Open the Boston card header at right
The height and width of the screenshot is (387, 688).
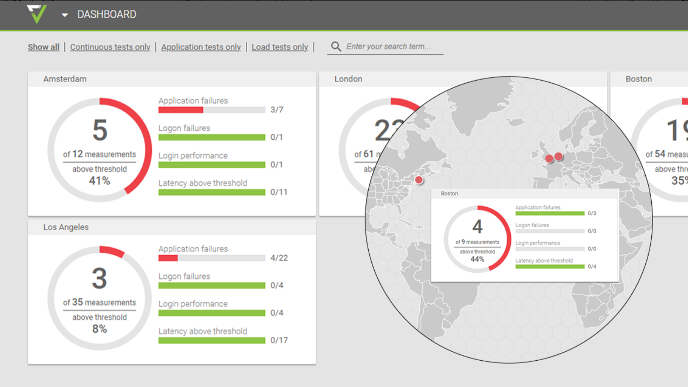pyautogui.click(x=649, y=79)
